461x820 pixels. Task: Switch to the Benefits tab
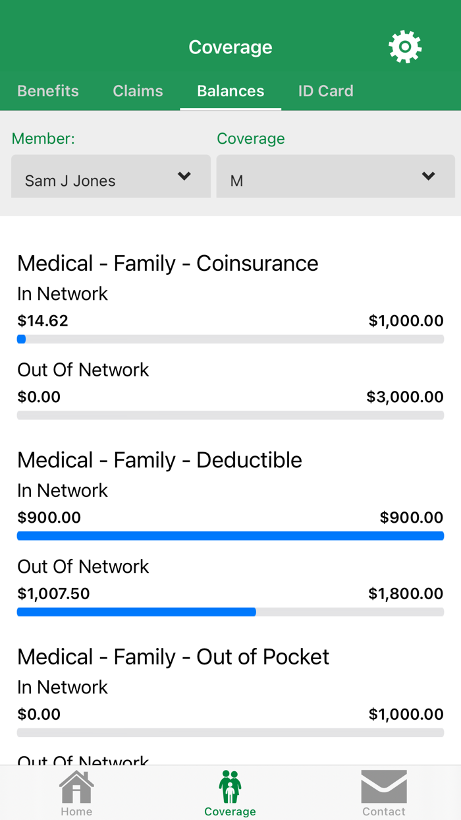click(47, 91)
